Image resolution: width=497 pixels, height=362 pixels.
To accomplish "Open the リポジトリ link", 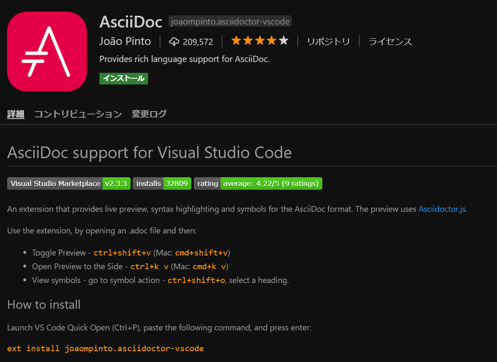I will (x=329, y=42).
